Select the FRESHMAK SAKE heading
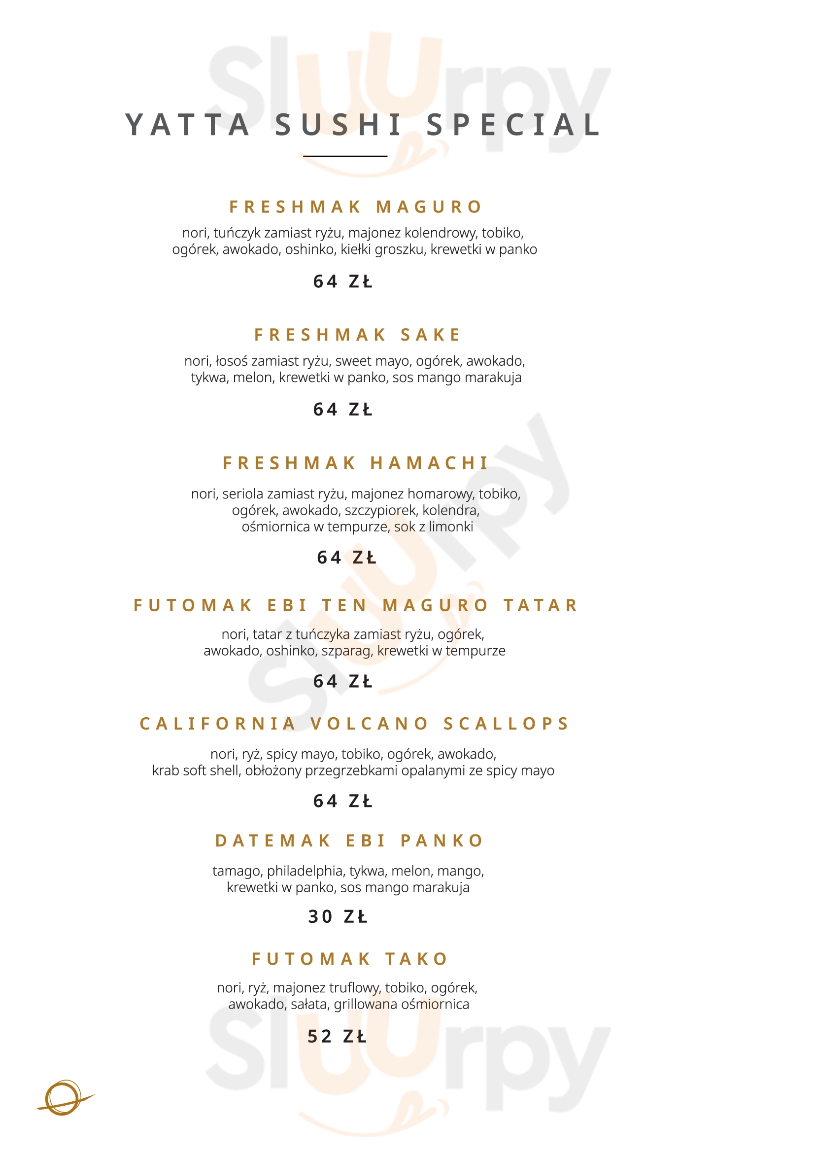 coord(357,334)
